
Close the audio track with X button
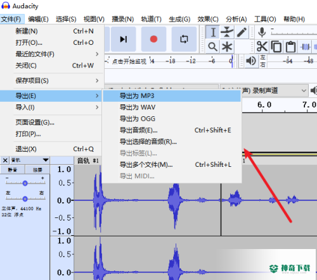pos(5,161)
